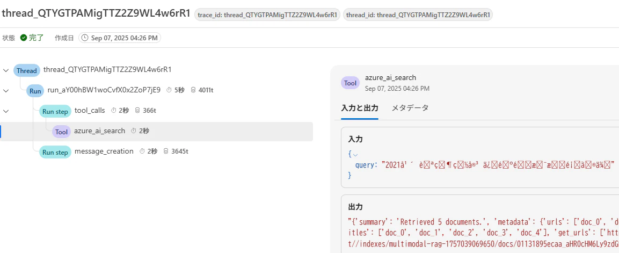Click the 5秒 duration on run row
619x253 pixels.
tap(179, 90)
